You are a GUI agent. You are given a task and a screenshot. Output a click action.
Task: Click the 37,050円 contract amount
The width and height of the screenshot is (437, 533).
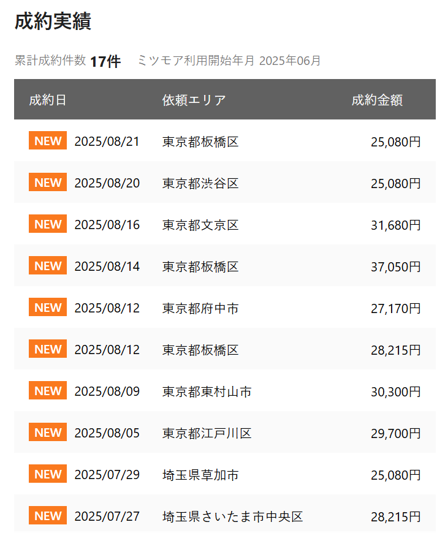coord(395,267)
